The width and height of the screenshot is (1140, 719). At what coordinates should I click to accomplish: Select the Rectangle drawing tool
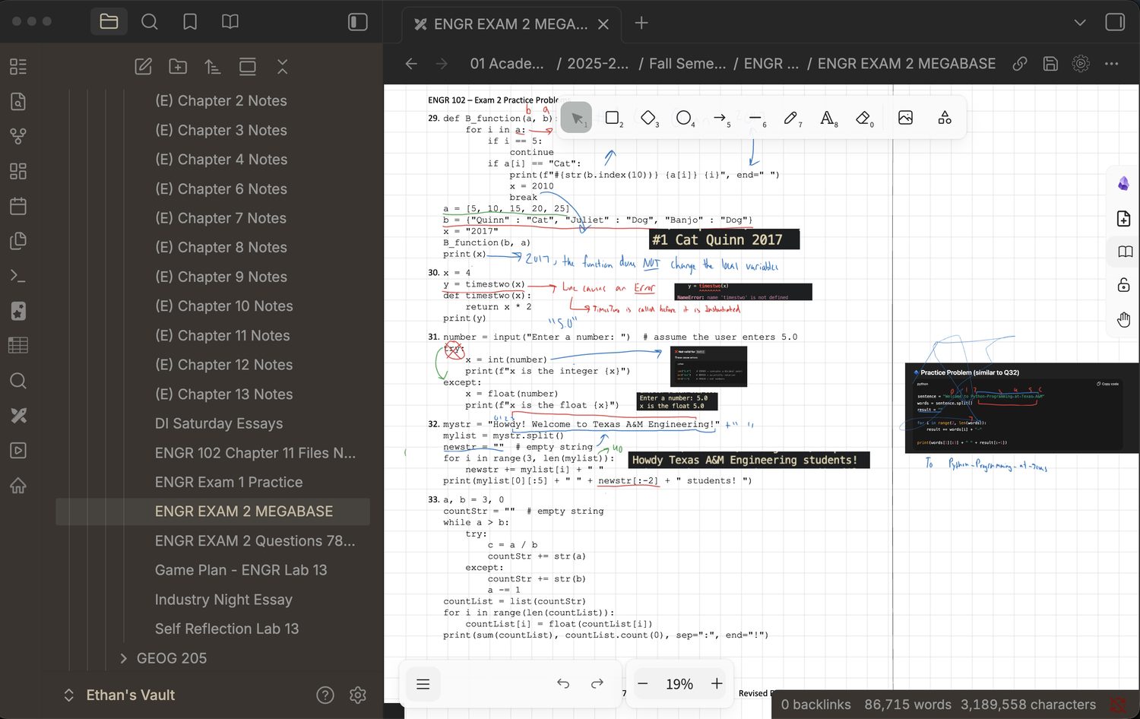[x=613, y=118]
